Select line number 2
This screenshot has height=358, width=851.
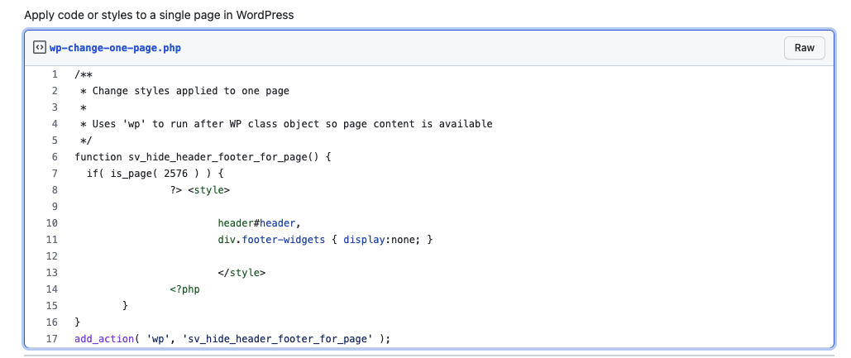55,91
